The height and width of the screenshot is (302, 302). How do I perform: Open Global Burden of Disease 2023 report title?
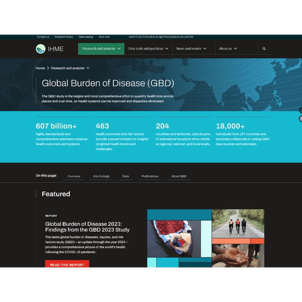click(87, 227)
